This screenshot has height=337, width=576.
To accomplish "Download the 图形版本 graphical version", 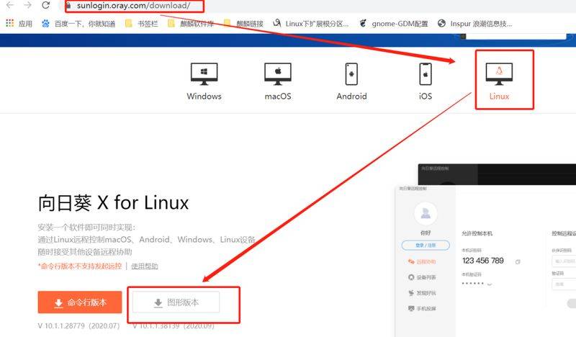I will pyautogui.click(x=176, y=302).
